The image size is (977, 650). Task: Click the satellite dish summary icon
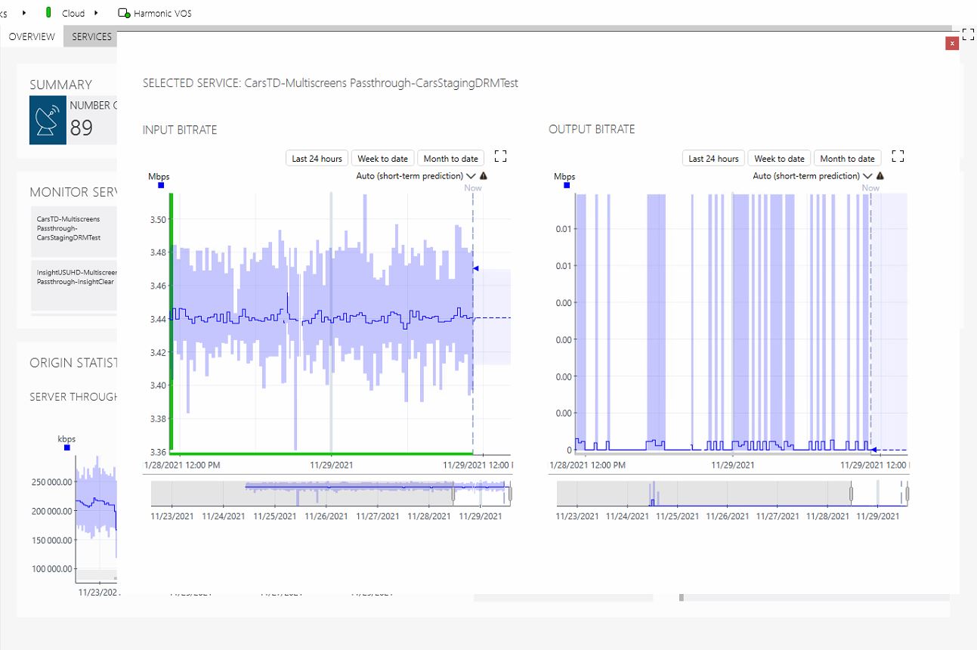[x=48, y=120]
